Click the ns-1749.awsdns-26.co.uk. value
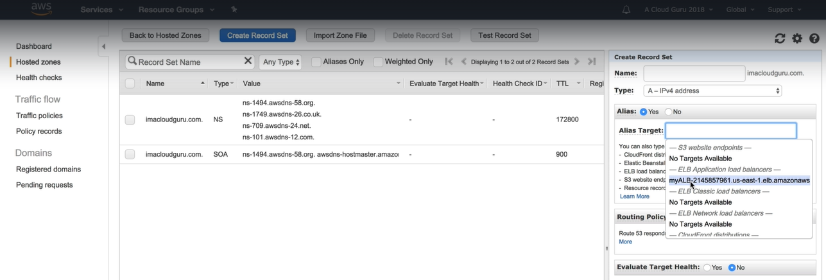This screenshot has width=826, height=280. pos(282,114)
